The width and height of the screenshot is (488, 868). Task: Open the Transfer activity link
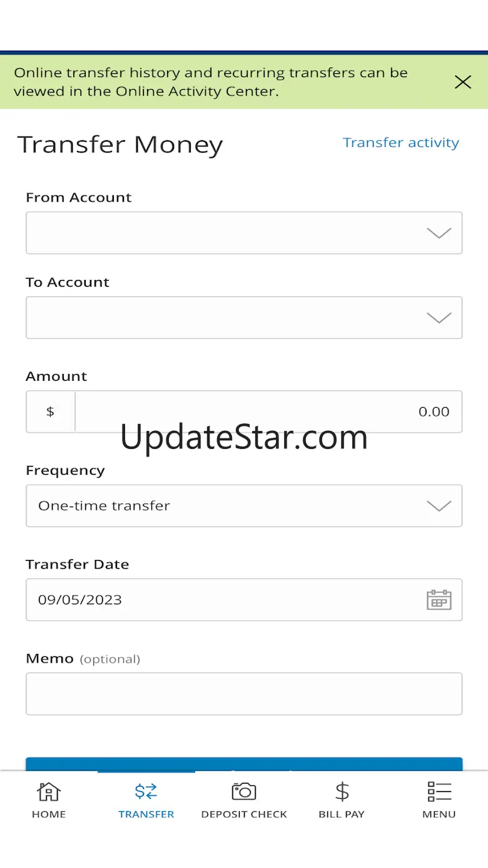(401, 143)
